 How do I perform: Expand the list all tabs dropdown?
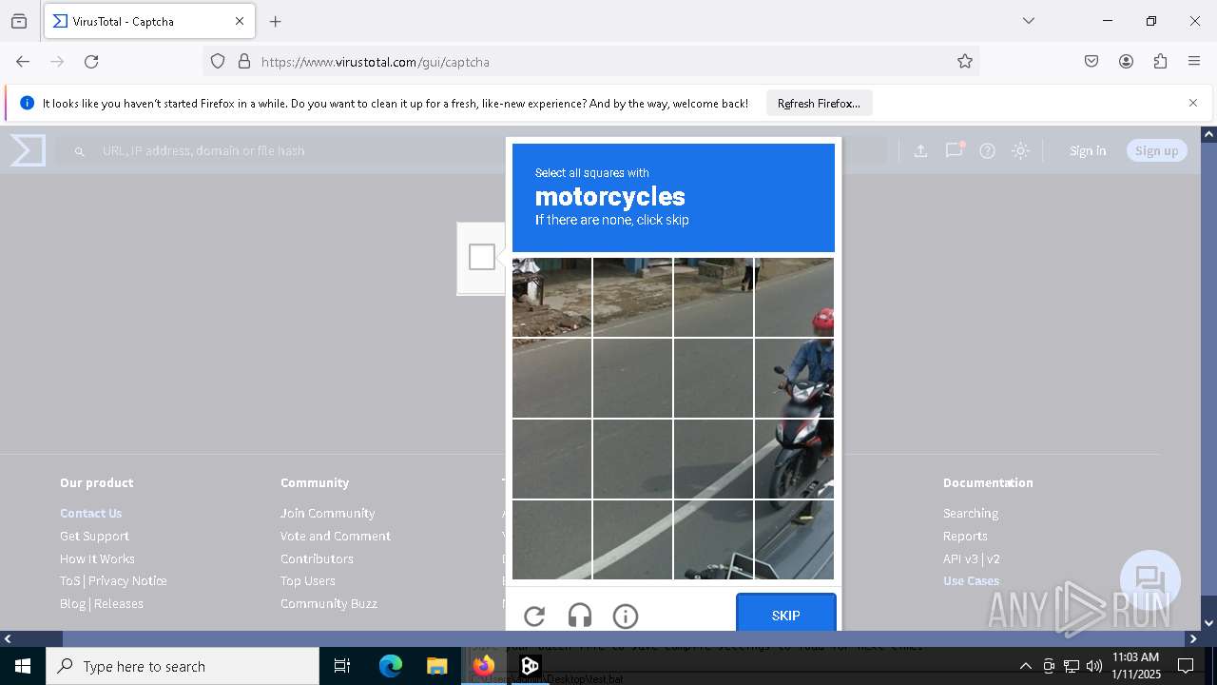click(x=1028, y=21)
